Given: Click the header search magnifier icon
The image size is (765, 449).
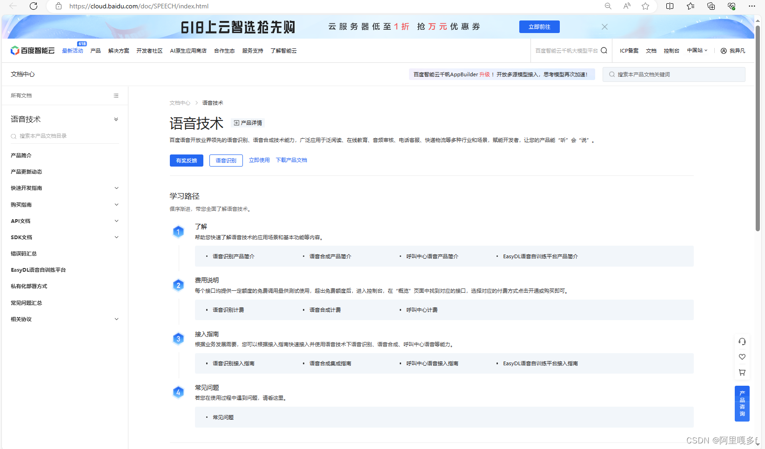Looking at the screenshot, I should [x=604, y=50].
